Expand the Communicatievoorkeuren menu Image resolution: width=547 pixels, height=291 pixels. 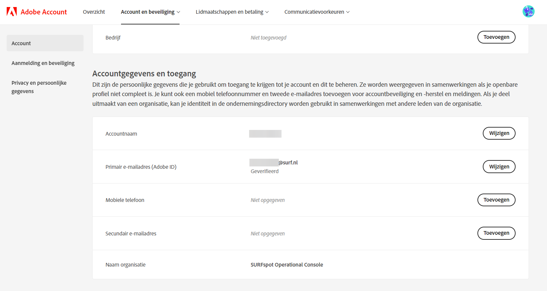tap(317, 12)
